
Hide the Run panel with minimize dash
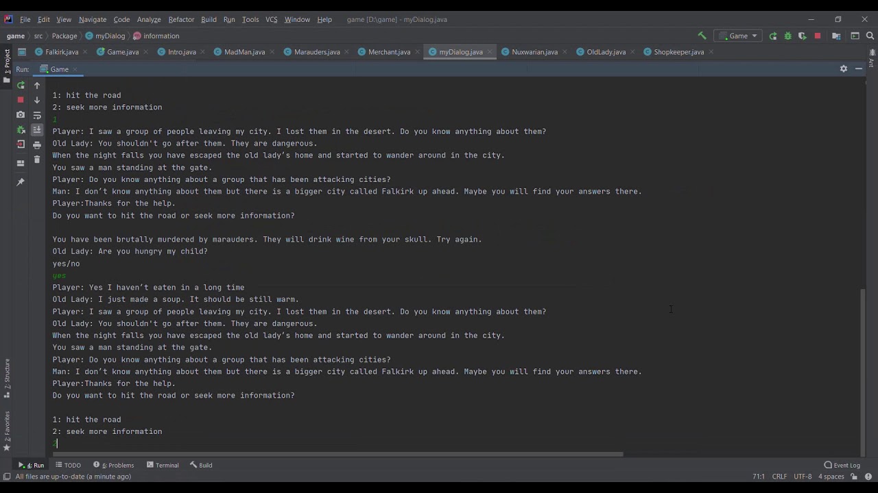[859, 68]
